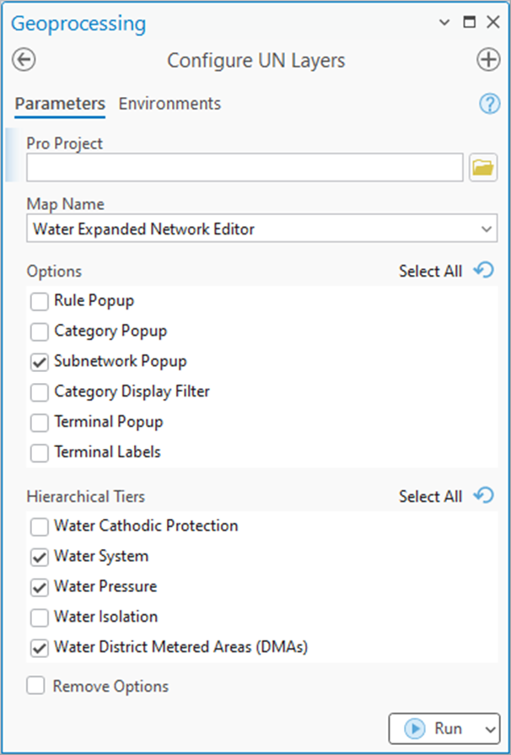Click inside the Pro Project input field
The width and height of the screenshot is (511, 755).
pos(245,167)
